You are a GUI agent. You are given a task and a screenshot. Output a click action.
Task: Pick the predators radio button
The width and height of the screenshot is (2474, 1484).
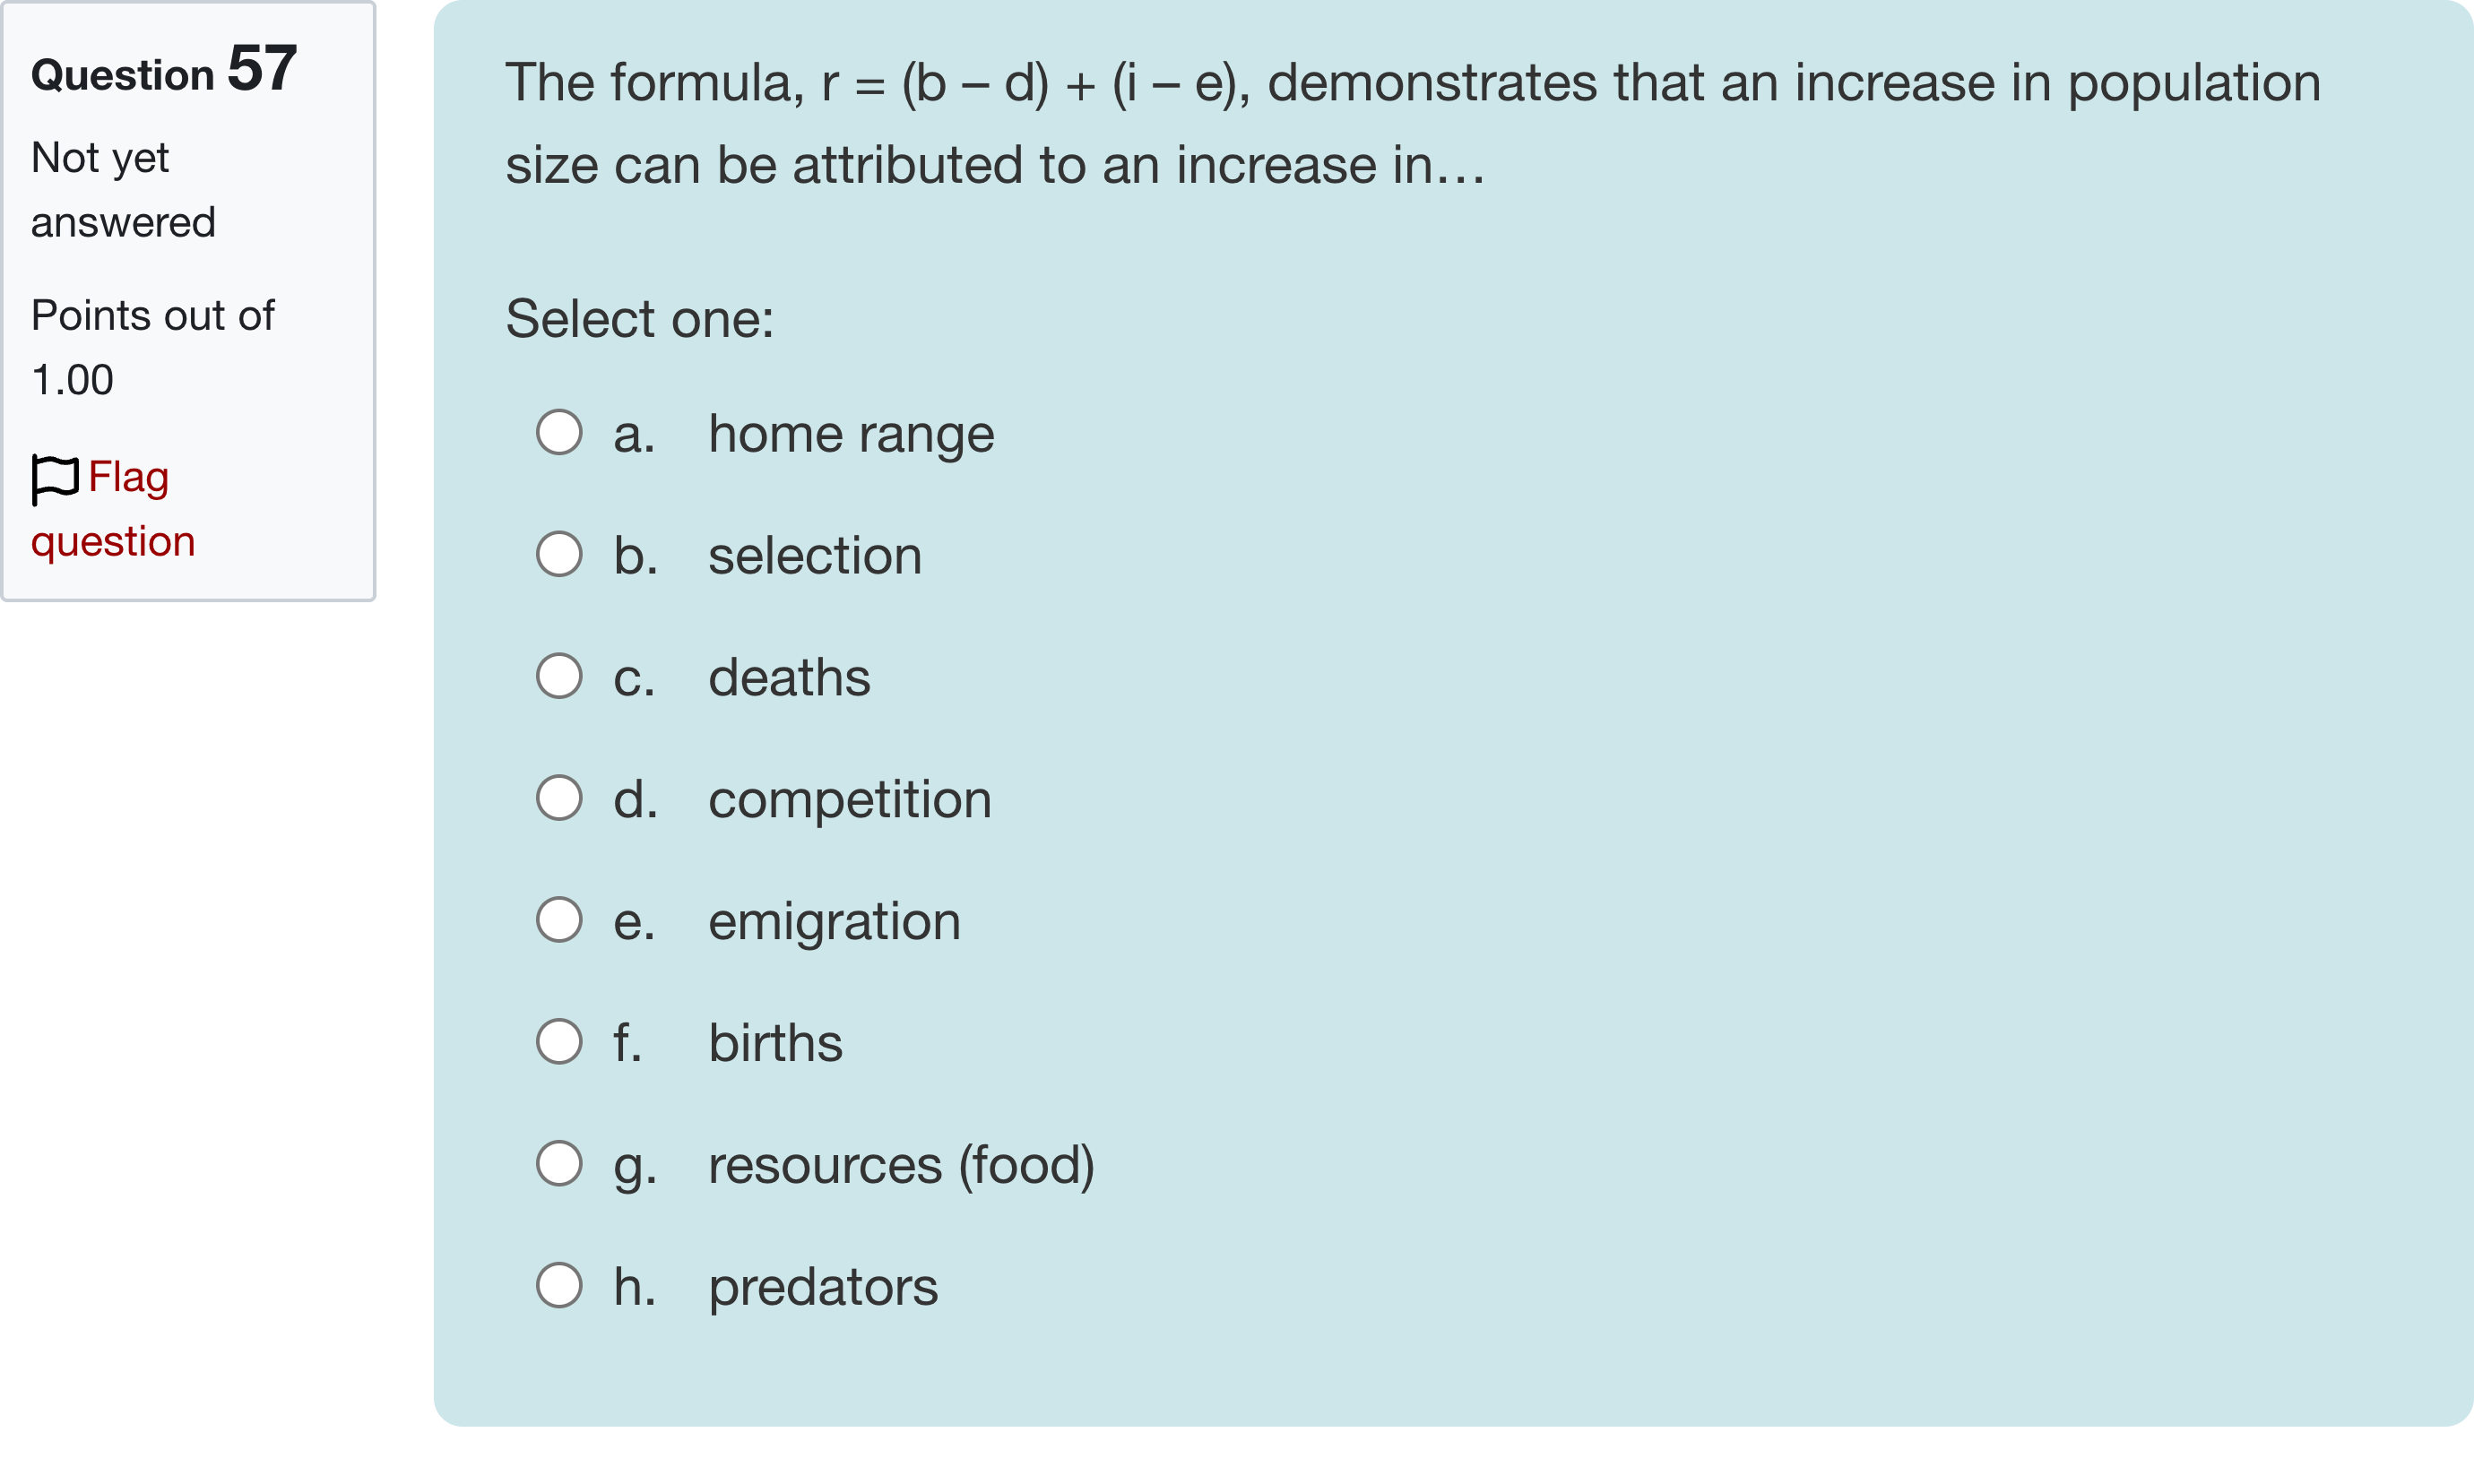pos(559,1286)
